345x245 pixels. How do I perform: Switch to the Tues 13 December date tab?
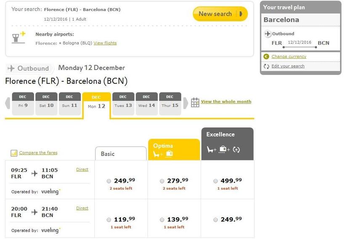pyautogui.click(x=123, y=104)
